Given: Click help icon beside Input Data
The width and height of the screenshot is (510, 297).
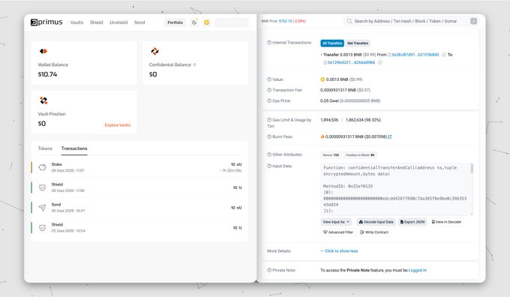Looking at the screenshot, I should point(269,166).
